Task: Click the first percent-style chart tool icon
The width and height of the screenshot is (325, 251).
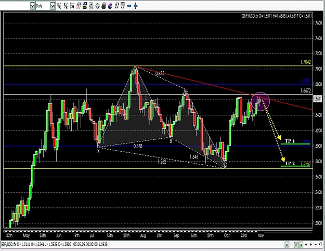Action: 59,6
